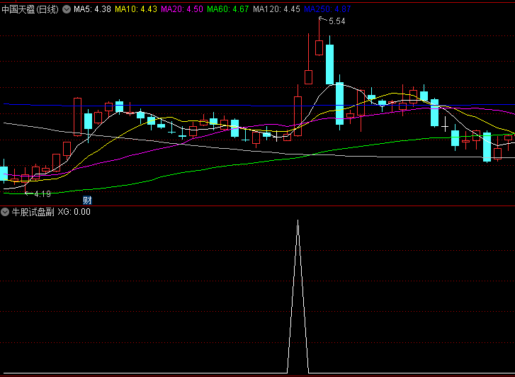Click the tallest cyan candle below 5.54
This screenshot has height=377, width=515.
coord(329,64)
